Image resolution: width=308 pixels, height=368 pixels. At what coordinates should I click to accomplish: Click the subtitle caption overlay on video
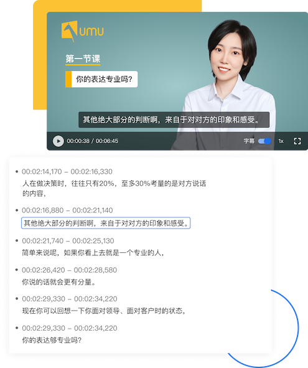tap(174, 120)
